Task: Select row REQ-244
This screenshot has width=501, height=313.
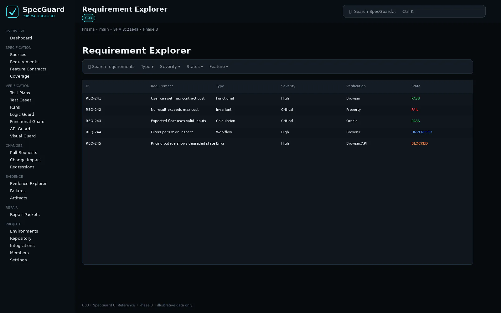Action: click(x=277, y=132)
